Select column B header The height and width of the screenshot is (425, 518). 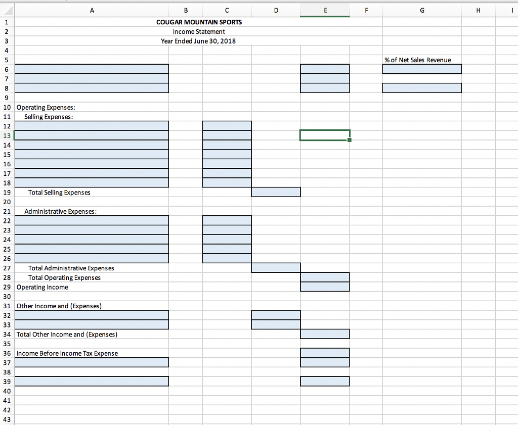coord(186,11)
